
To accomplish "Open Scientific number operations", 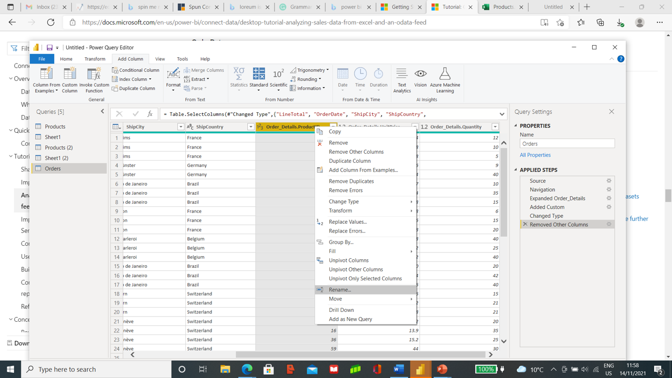I will pyautogui.click(x=278, y=79).
